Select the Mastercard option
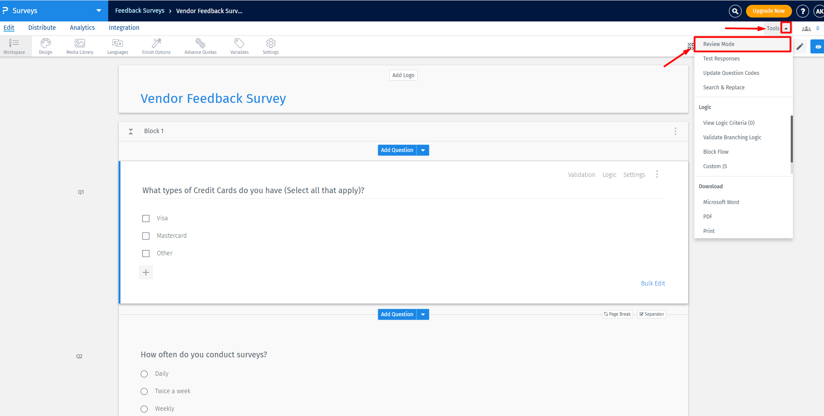824x416 pixels. pos(146,236)
